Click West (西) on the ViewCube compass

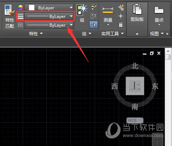(114, 86)
